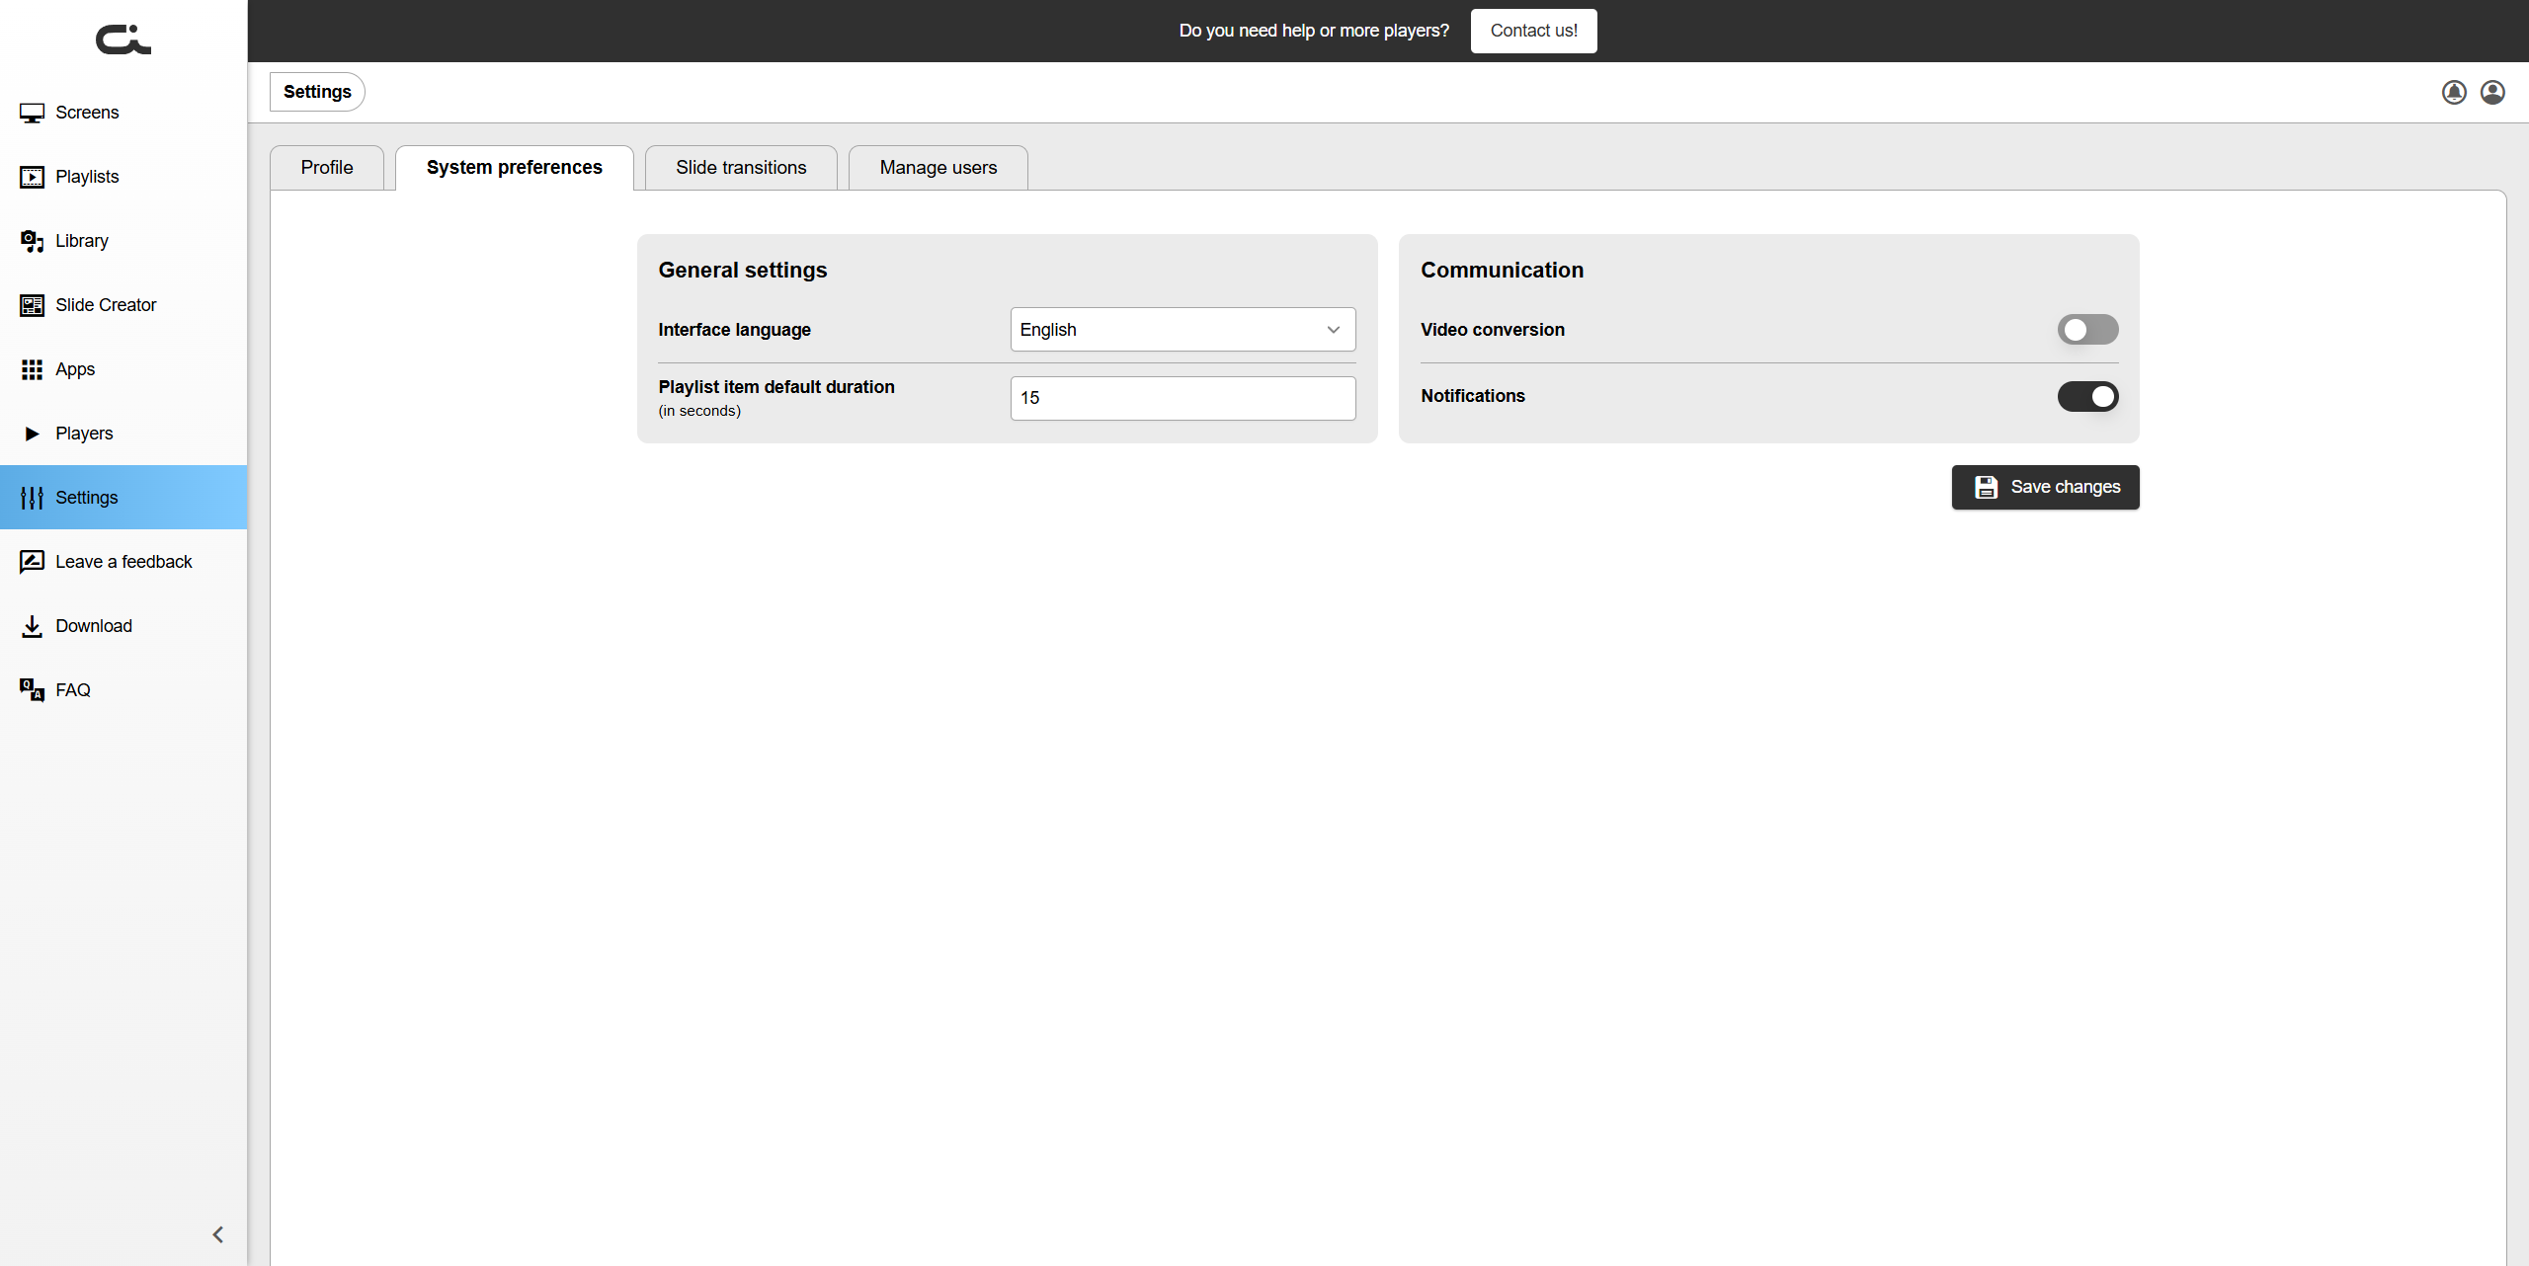The height and width of the screenshot is (1266, 2529).
Task: Open the Leave a feedback link
Action: (x=123, y=562)
